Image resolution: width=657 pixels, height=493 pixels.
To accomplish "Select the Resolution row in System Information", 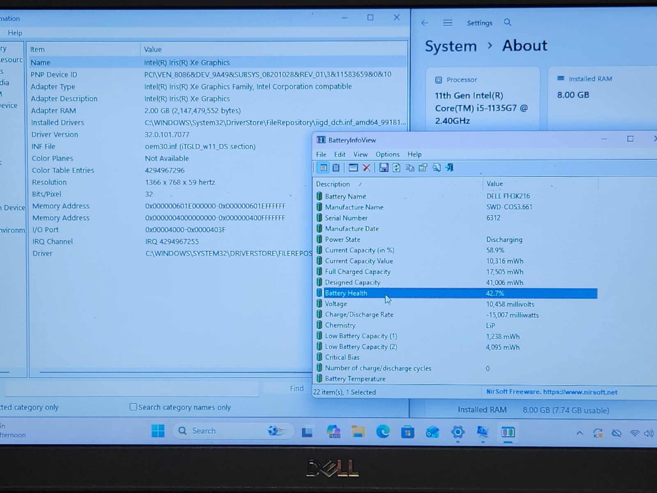I will click(170, 182).
